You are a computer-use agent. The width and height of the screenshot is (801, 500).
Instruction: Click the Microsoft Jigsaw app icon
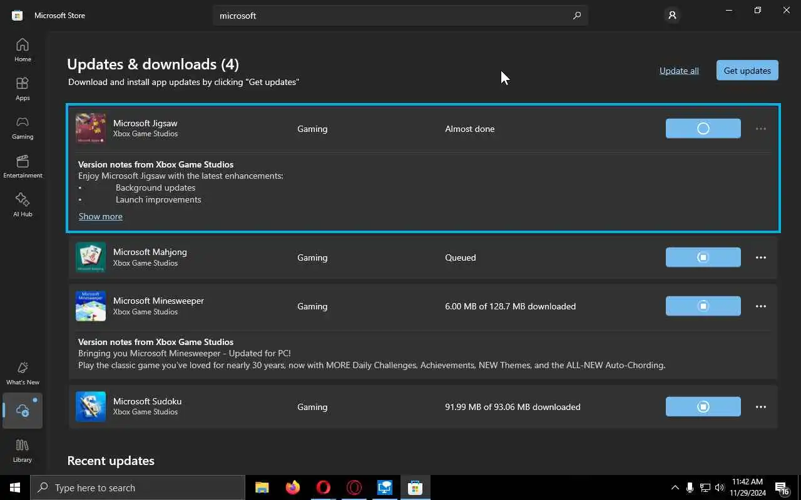click(91, 129)
